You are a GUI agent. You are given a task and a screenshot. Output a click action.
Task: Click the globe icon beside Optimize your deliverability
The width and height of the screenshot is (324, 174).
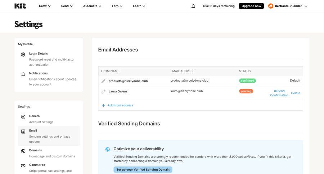point(107,149)
